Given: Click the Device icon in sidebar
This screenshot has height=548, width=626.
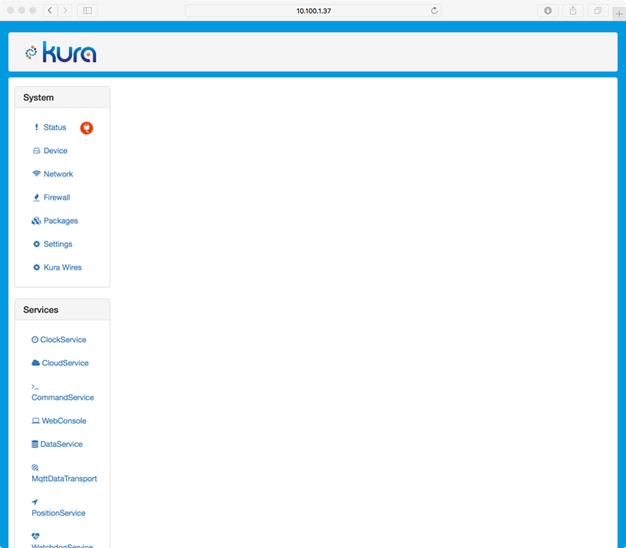Looking at the screenshot, I should click(37, 150).
